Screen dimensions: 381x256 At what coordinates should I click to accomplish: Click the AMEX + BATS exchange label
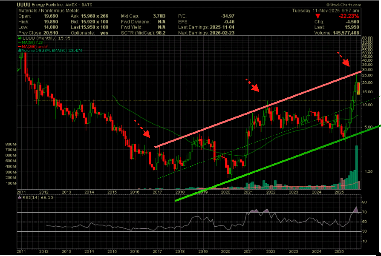click(79, 5)
